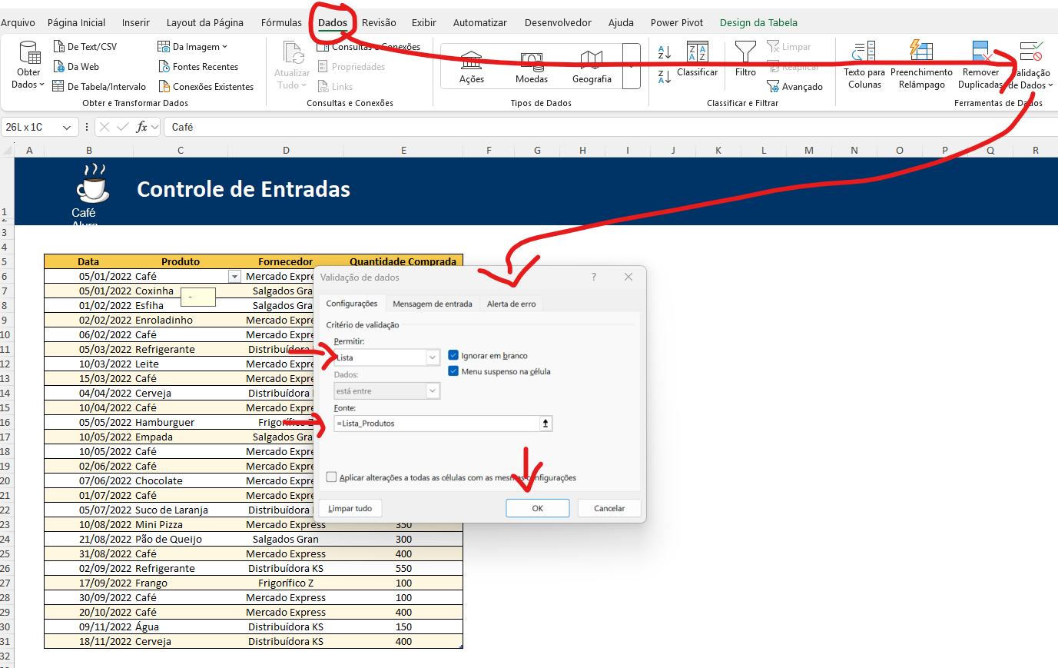
Task: Switch to Mensagem de entrada tab
Action: click(x=433, y=304)
